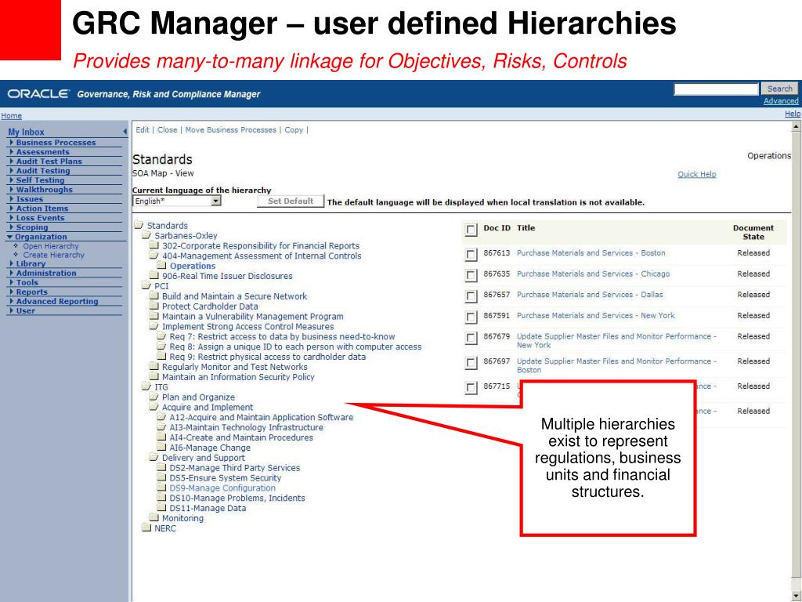Click the folder icon beside PCI
Image resolution: width=802 pixels, height=602 pixels.
(146, 285)
